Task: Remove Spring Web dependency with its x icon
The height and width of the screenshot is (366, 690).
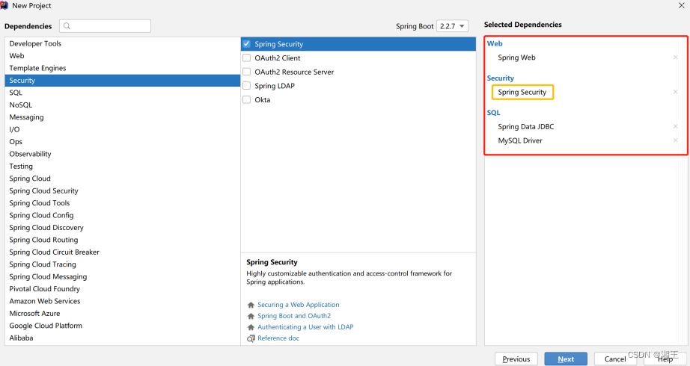Action: point(675,58)
